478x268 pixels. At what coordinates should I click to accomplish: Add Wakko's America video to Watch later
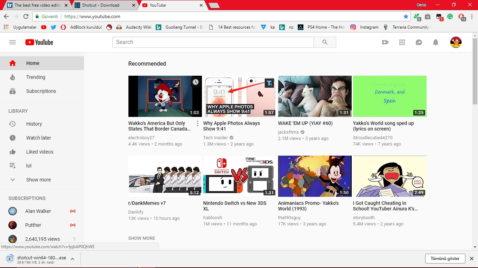click(x=196, y=82)
